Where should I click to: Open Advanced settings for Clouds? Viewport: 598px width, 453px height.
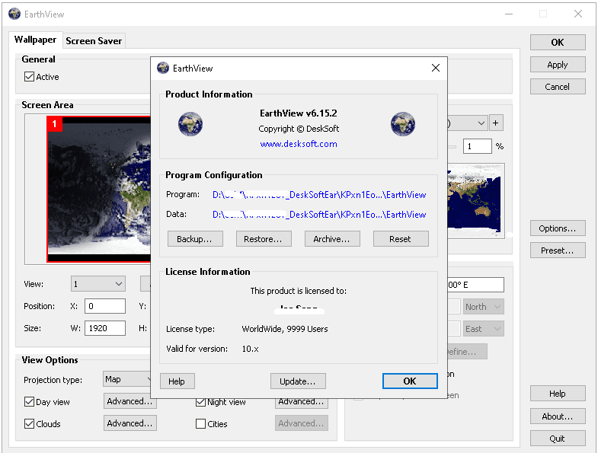coord(130,423)
